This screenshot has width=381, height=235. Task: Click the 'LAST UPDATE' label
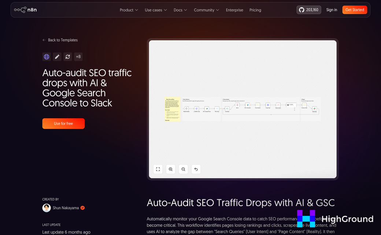[51, 225]
